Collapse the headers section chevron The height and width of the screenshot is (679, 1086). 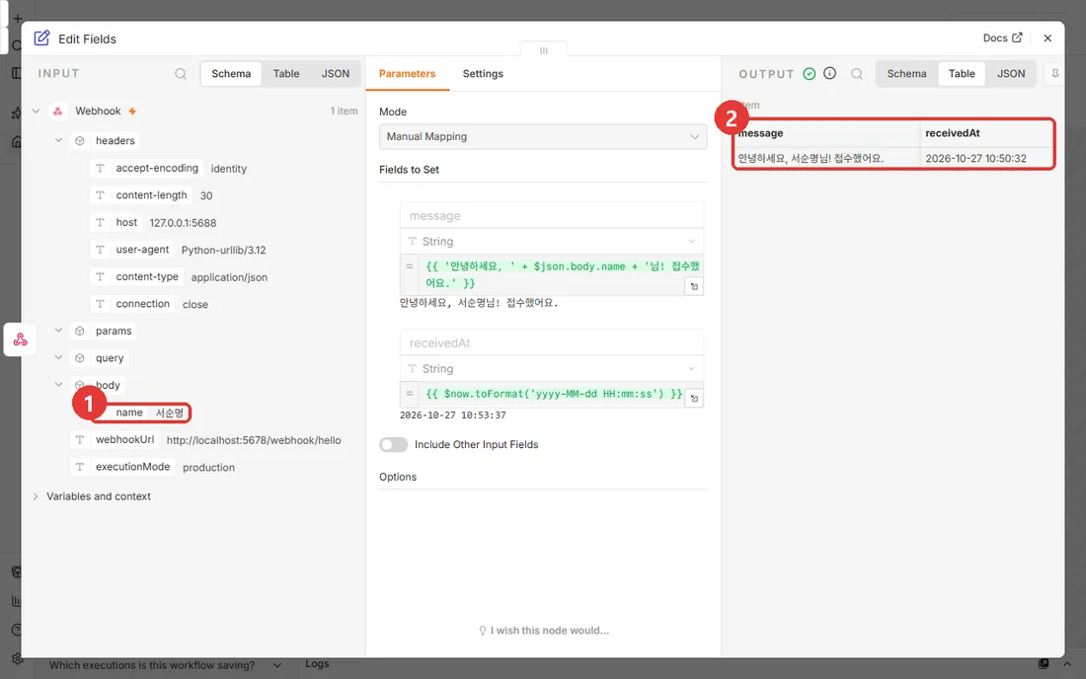59,140
